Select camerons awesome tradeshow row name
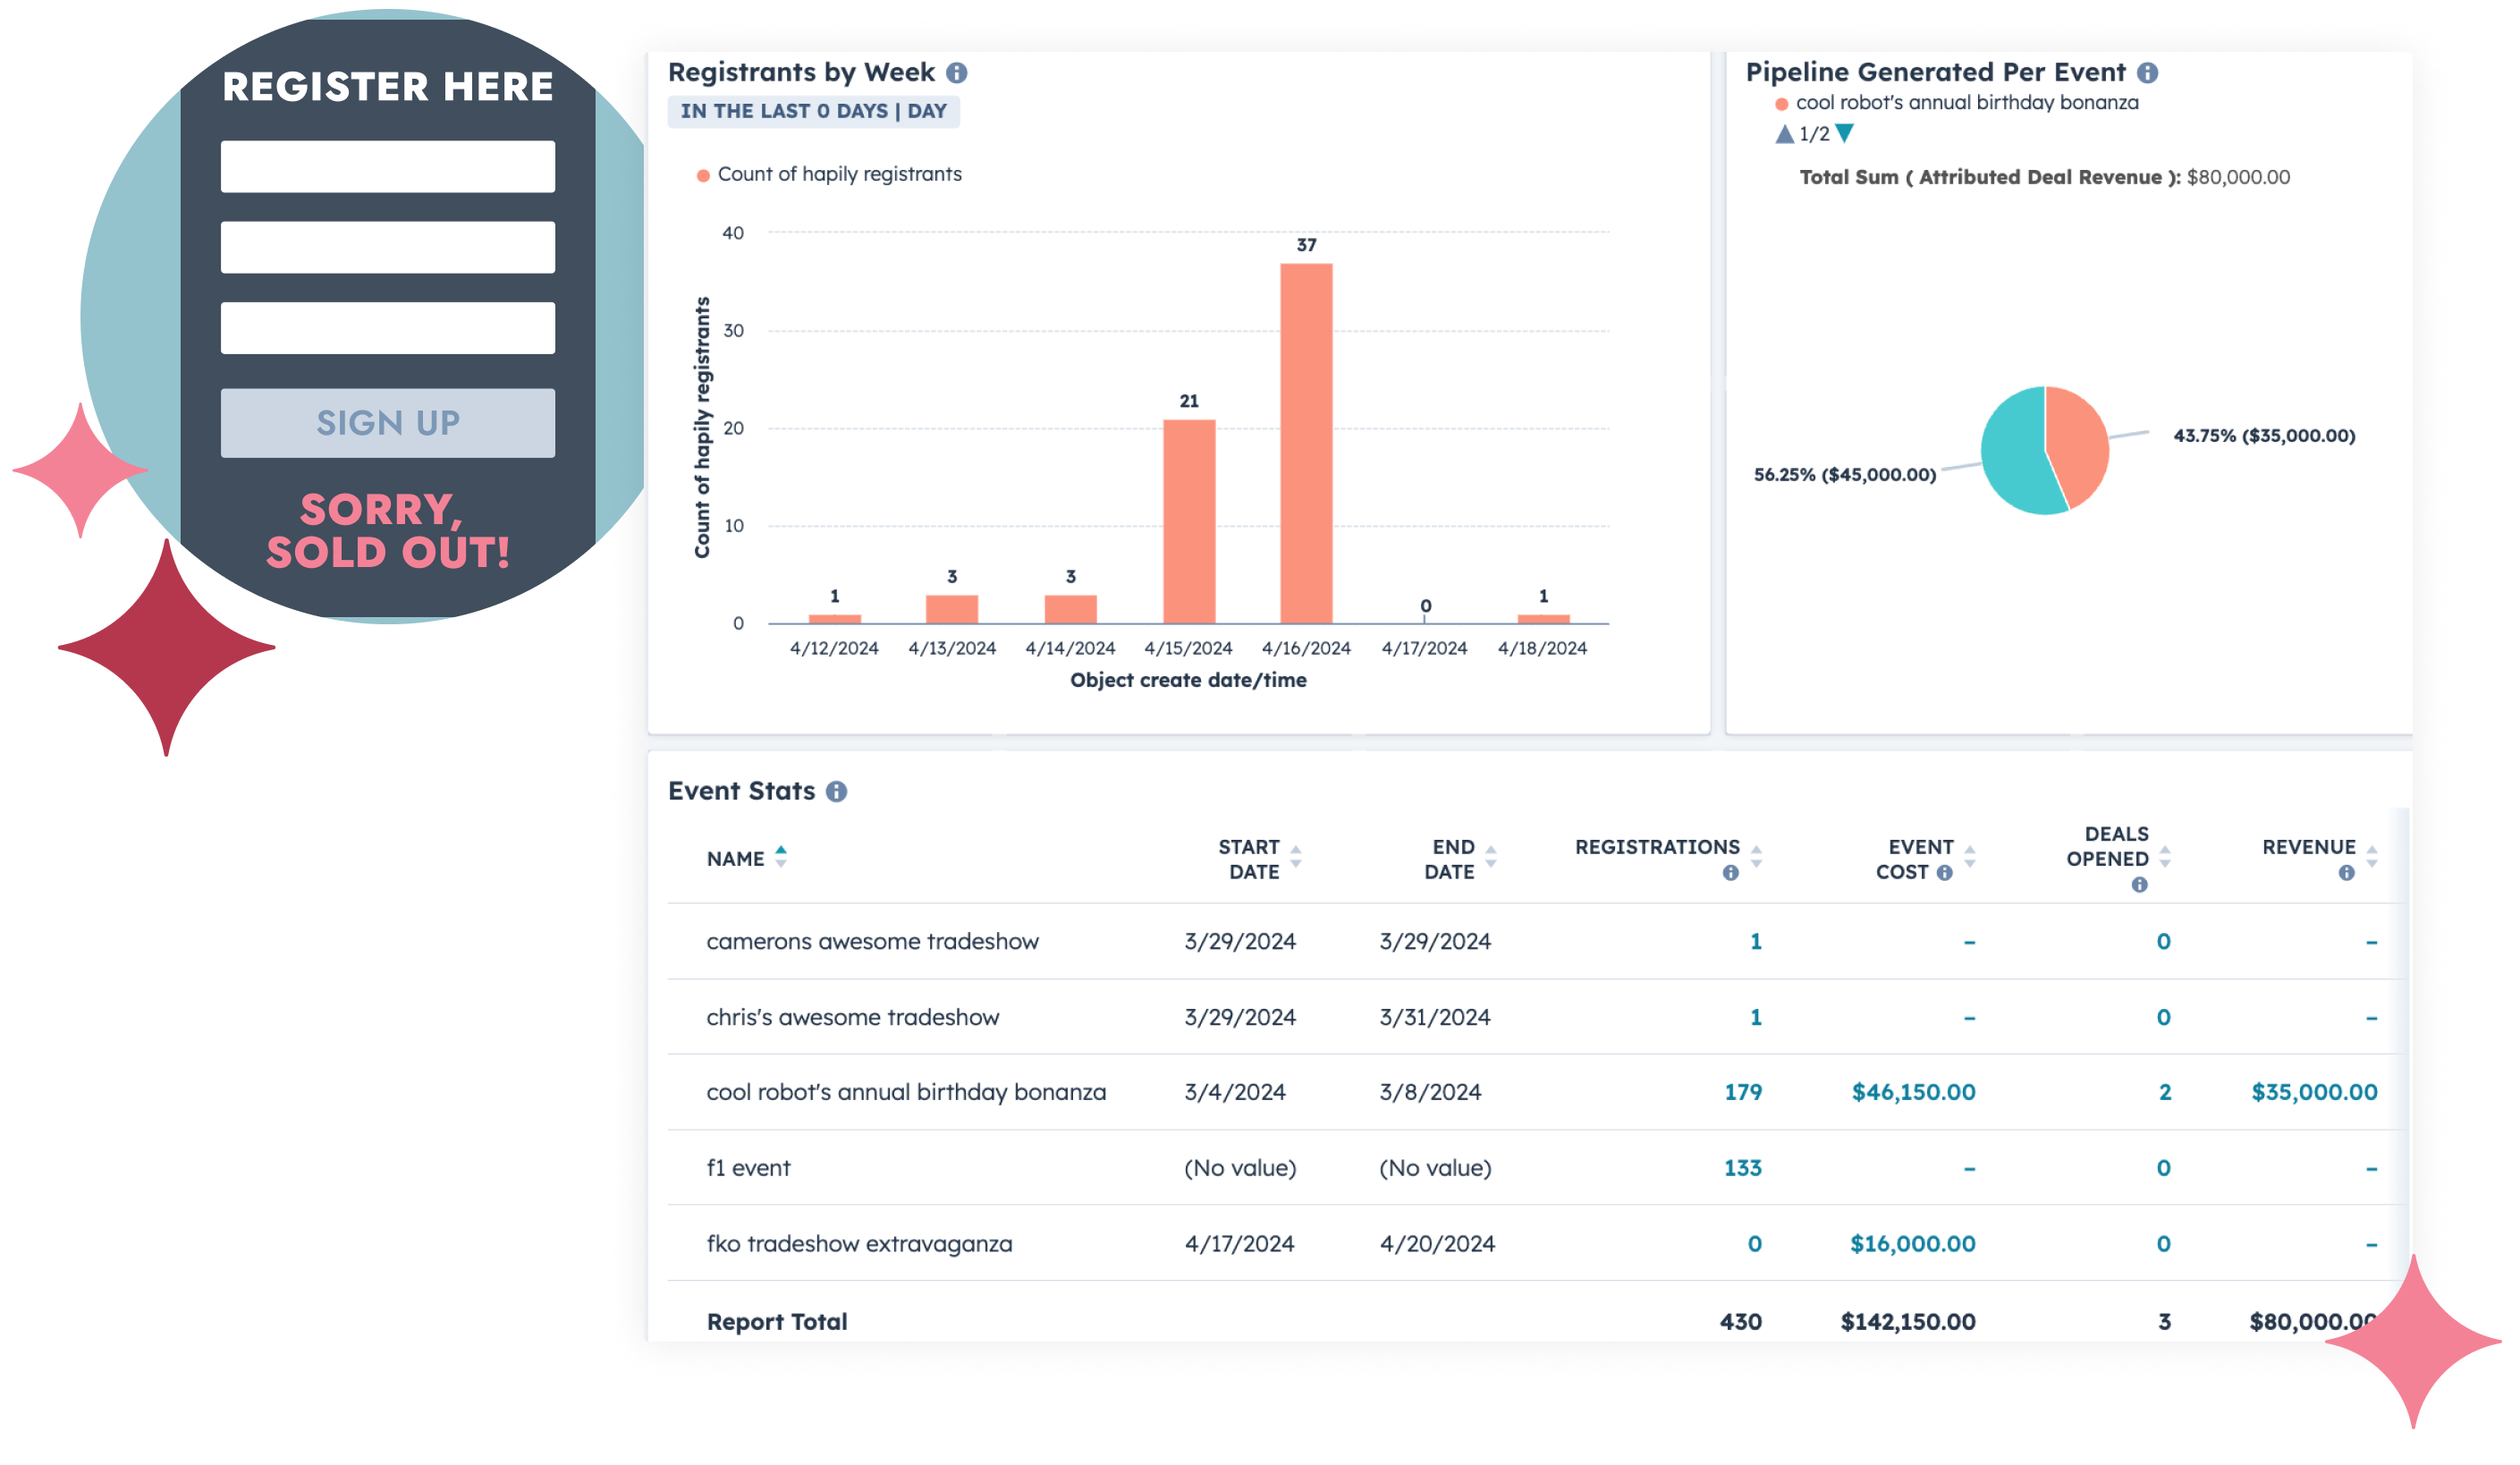 873,942
